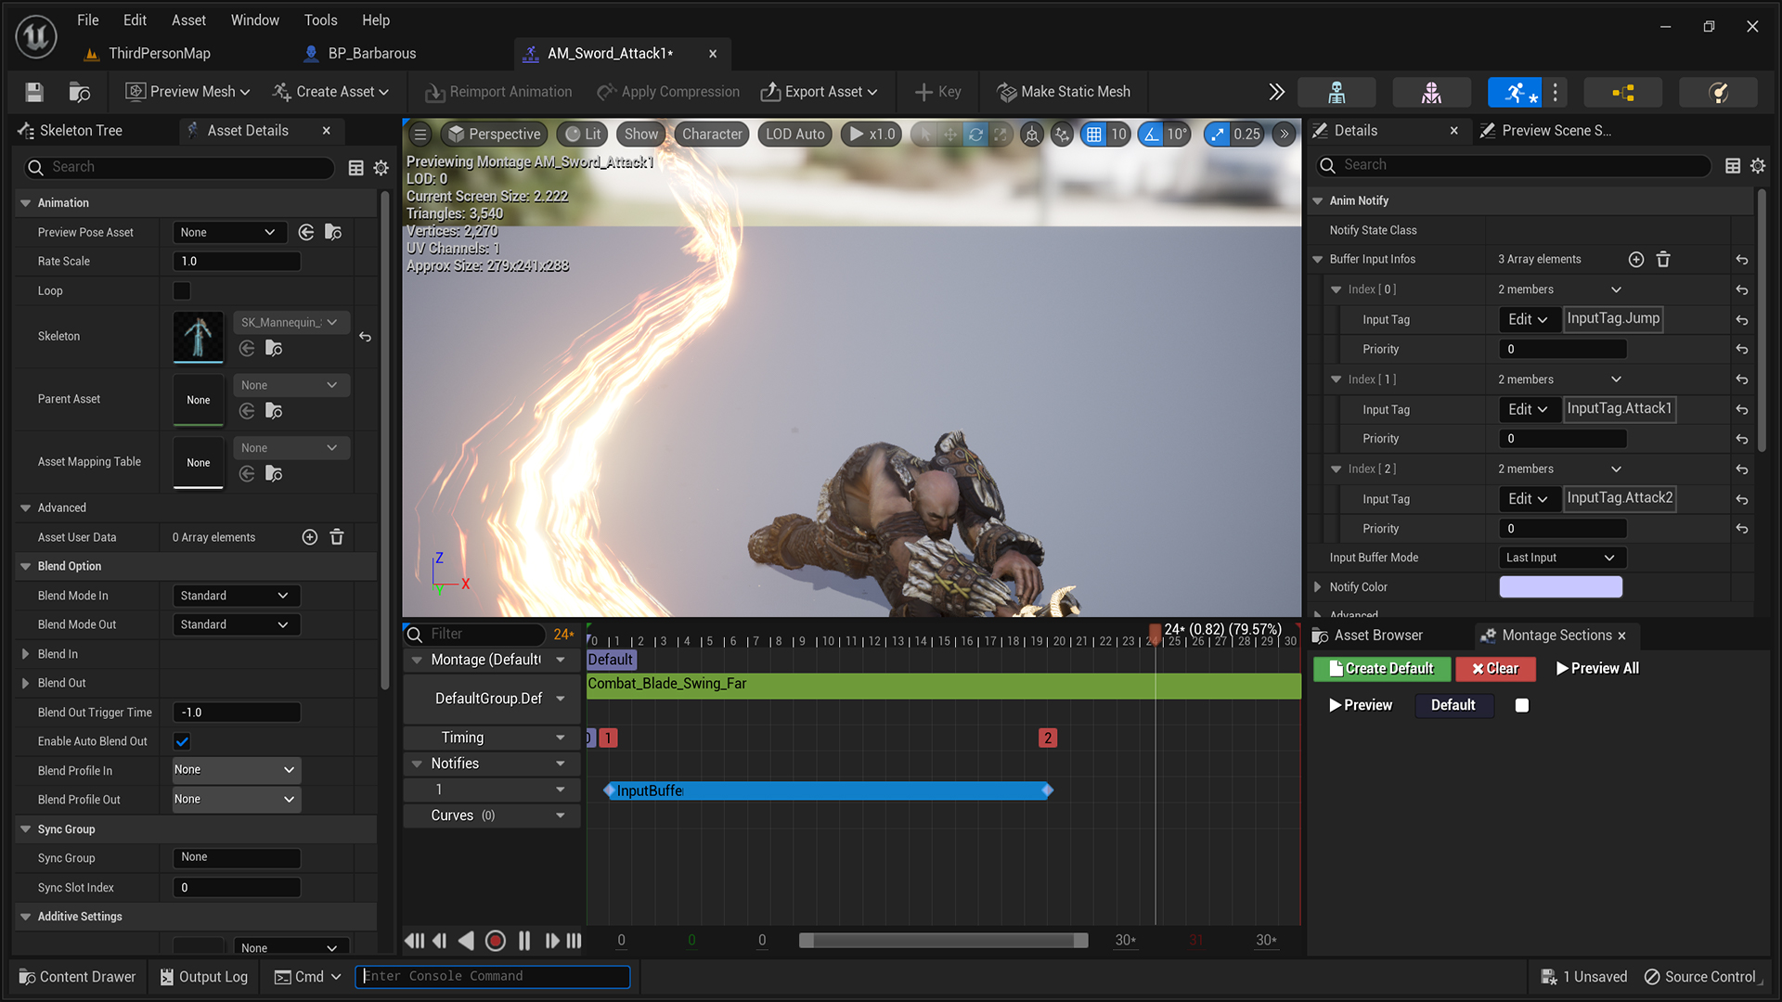
Task: Click the Preview All button
Action: pyautogui.click(x=1597, y=668)
